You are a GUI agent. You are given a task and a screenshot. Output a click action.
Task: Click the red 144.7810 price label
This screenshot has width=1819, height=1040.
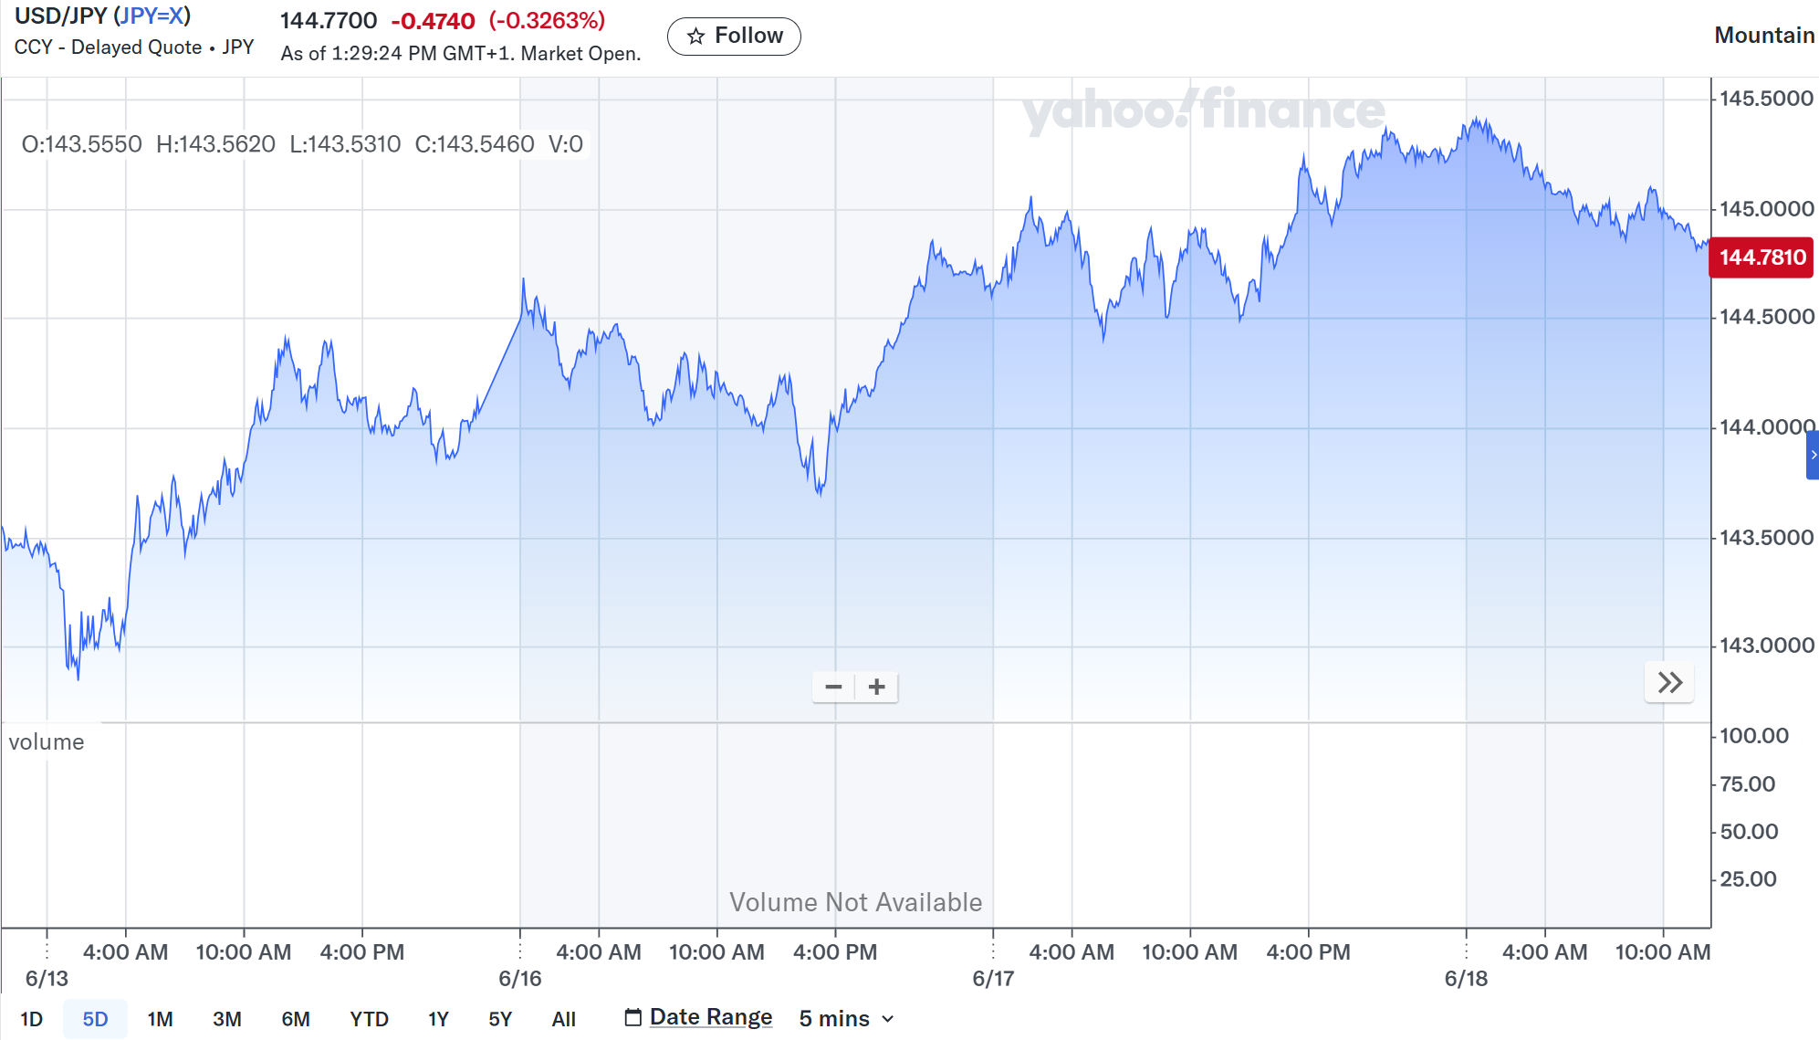tap(1762, 257)
